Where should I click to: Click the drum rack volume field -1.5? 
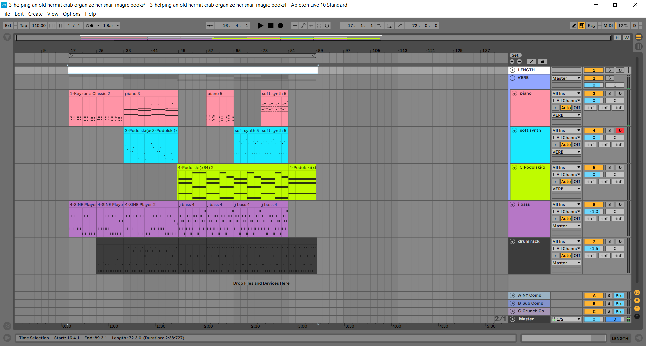(594, 249)
